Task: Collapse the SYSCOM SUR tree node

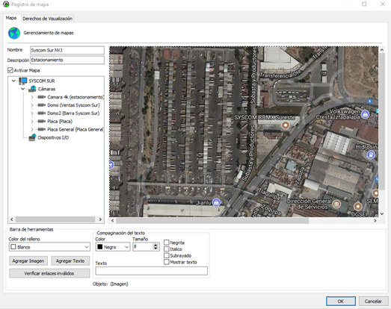Action: click(13, 81)
